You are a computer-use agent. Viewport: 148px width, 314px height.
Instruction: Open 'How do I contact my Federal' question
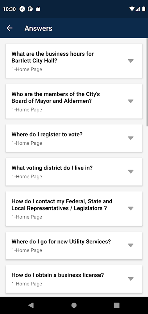62,204
